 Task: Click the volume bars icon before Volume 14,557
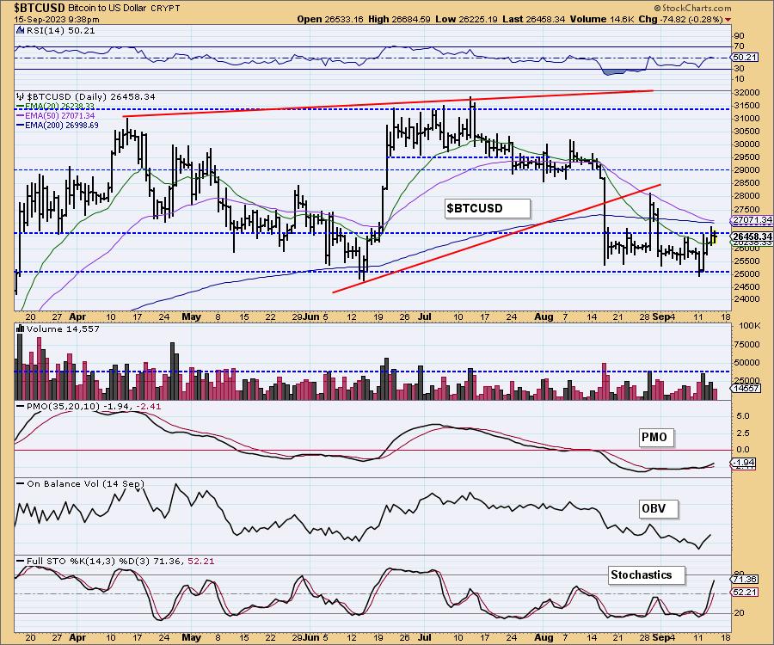pyautogui.click(x=21, y=329)
